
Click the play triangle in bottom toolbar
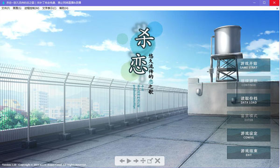point(129,161)
